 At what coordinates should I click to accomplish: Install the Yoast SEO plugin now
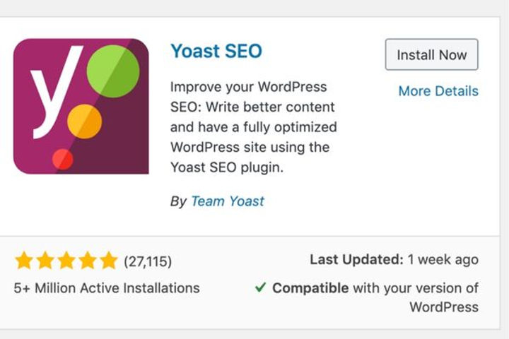click(x=431, y=54)
